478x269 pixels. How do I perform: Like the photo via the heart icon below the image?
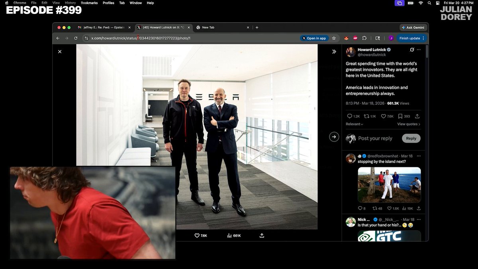[197, 236]
